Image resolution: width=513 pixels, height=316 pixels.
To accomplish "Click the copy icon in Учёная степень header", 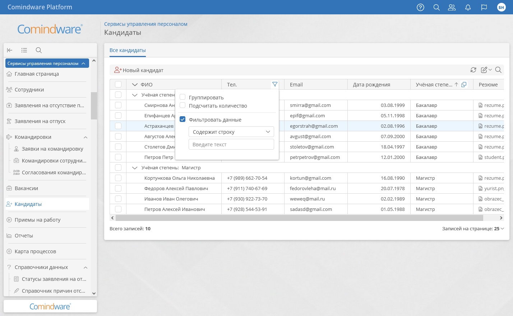I will [x=464, y=85].
